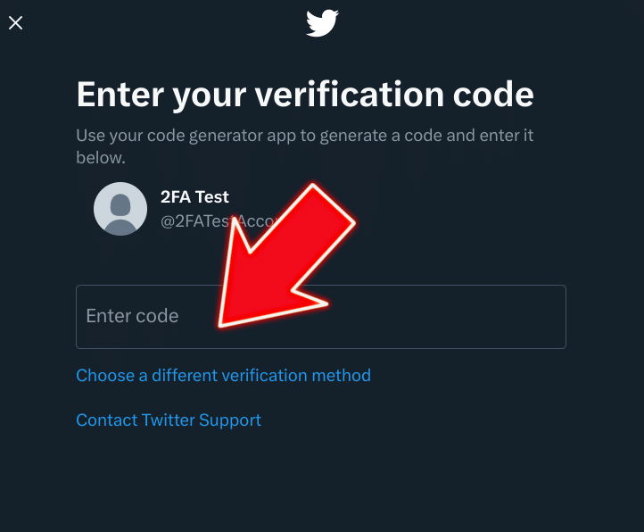Click the silhouette head inside the avatar circle
This screenshot has width=644, height=532.
coord(120,204)
